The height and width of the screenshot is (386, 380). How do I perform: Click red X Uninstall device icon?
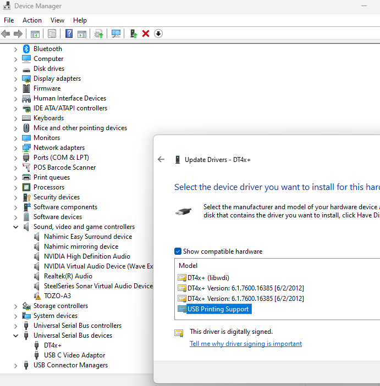146,33
